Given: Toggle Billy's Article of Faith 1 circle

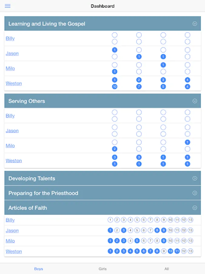Looking at the screenshot, I should pyautogui.click(x=110, y=220).
